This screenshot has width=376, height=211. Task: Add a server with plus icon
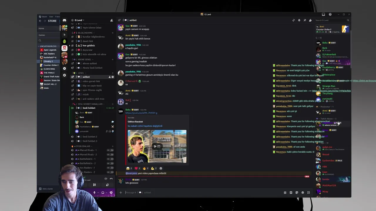click(64, 68)
